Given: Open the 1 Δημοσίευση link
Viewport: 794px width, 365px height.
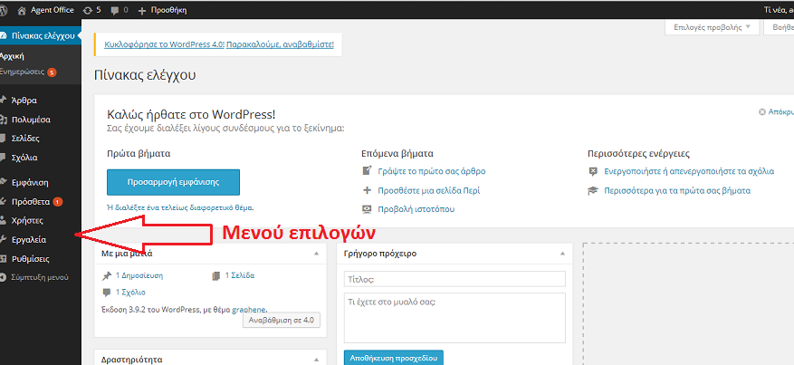Looking at the screenshot, I should (139, 276).
